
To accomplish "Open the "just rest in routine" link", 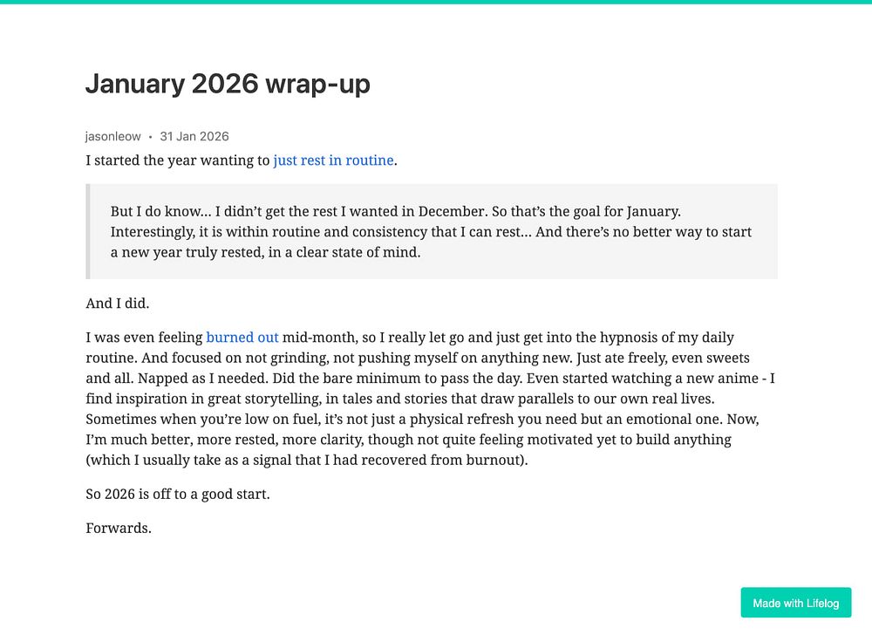I will [x=333, y=160].
